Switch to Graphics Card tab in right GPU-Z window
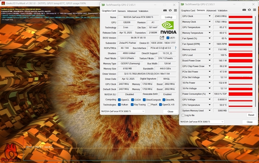Screen dimensions: 259x163 (188, 10)
